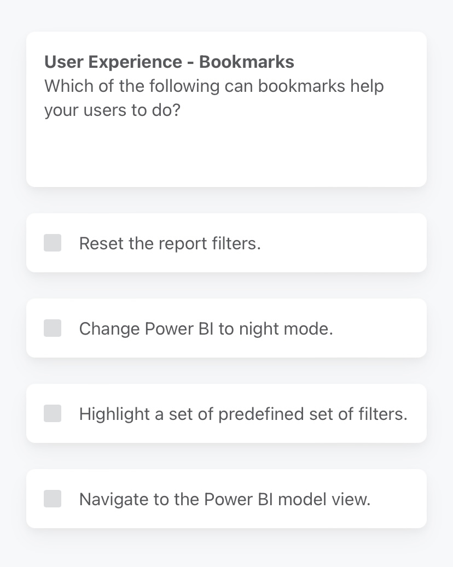The image size is (453, 567).
Task: Click the text 'Reset the report filters'
Action: click(170, 243)
